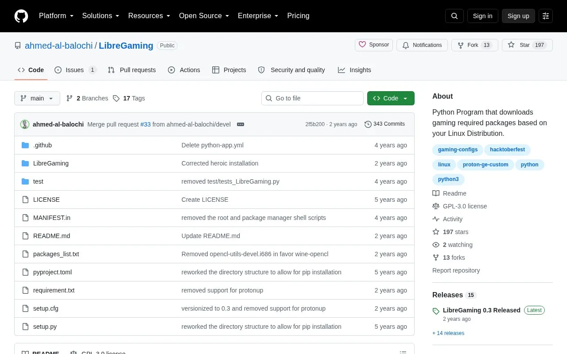567x354 pixels.
Task: Expand the Open Source menu
Action: [204, 16]
